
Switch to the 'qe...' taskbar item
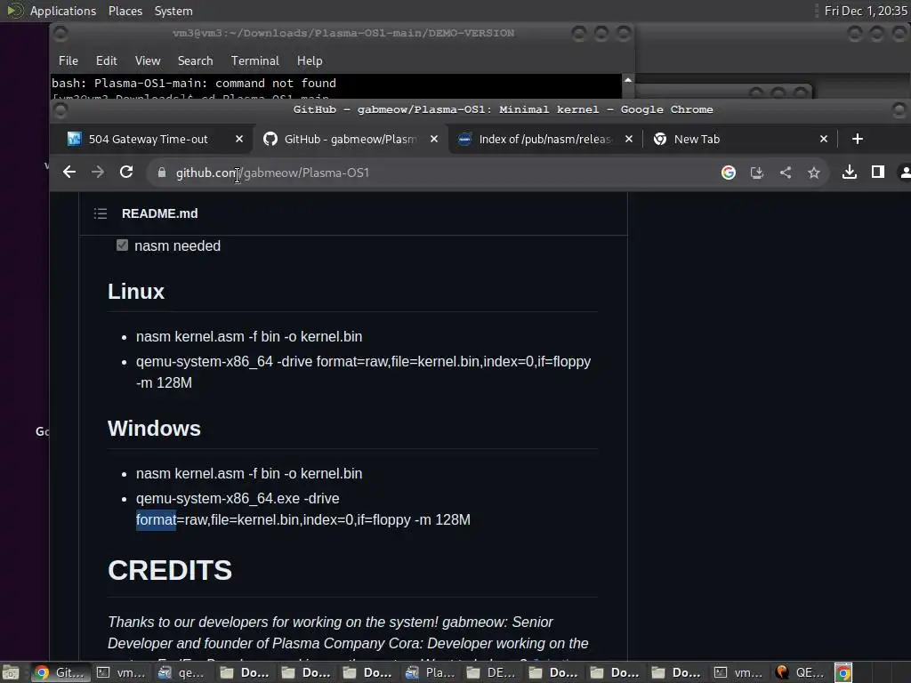[182, 672]
